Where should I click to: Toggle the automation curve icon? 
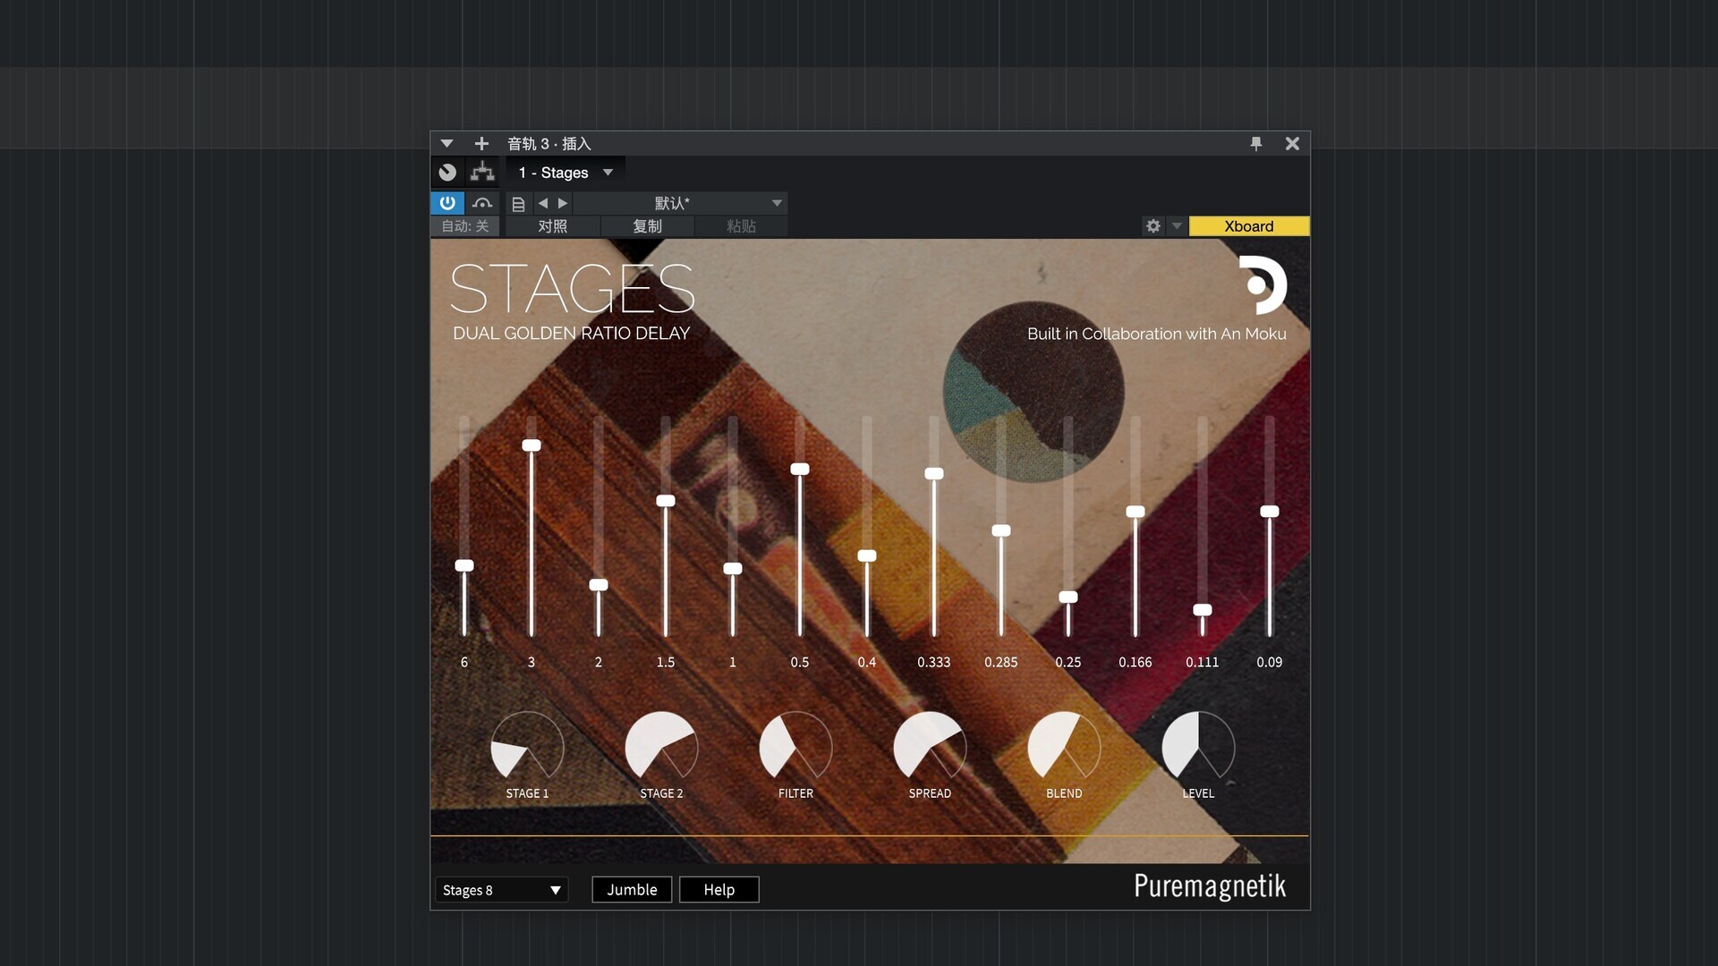pos(482,203)
